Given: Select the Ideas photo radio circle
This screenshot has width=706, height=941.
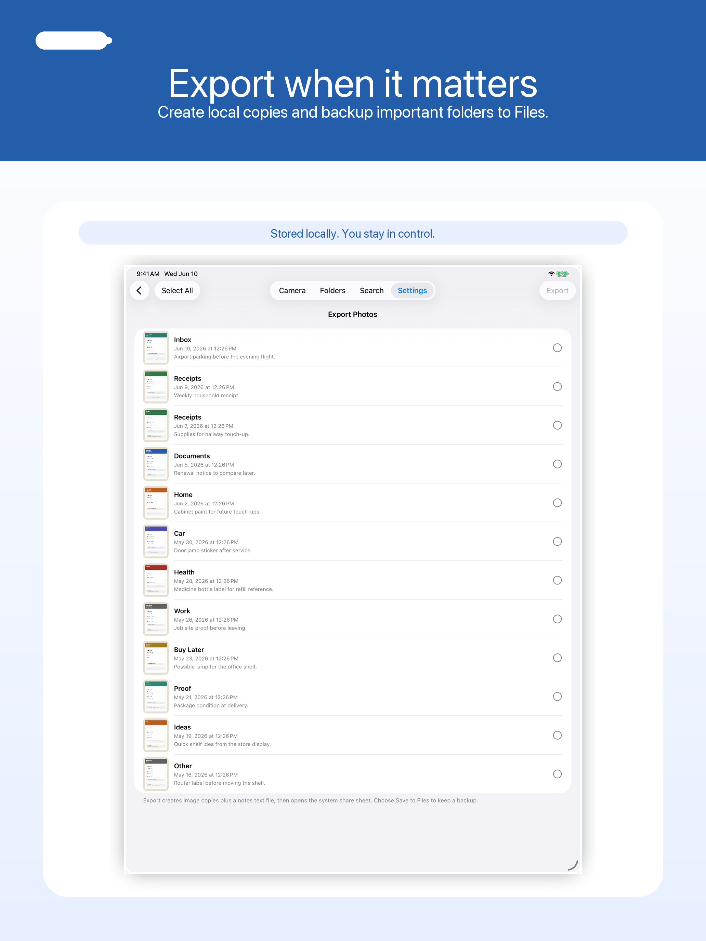Looking at the screenshot, I should 557,735.
